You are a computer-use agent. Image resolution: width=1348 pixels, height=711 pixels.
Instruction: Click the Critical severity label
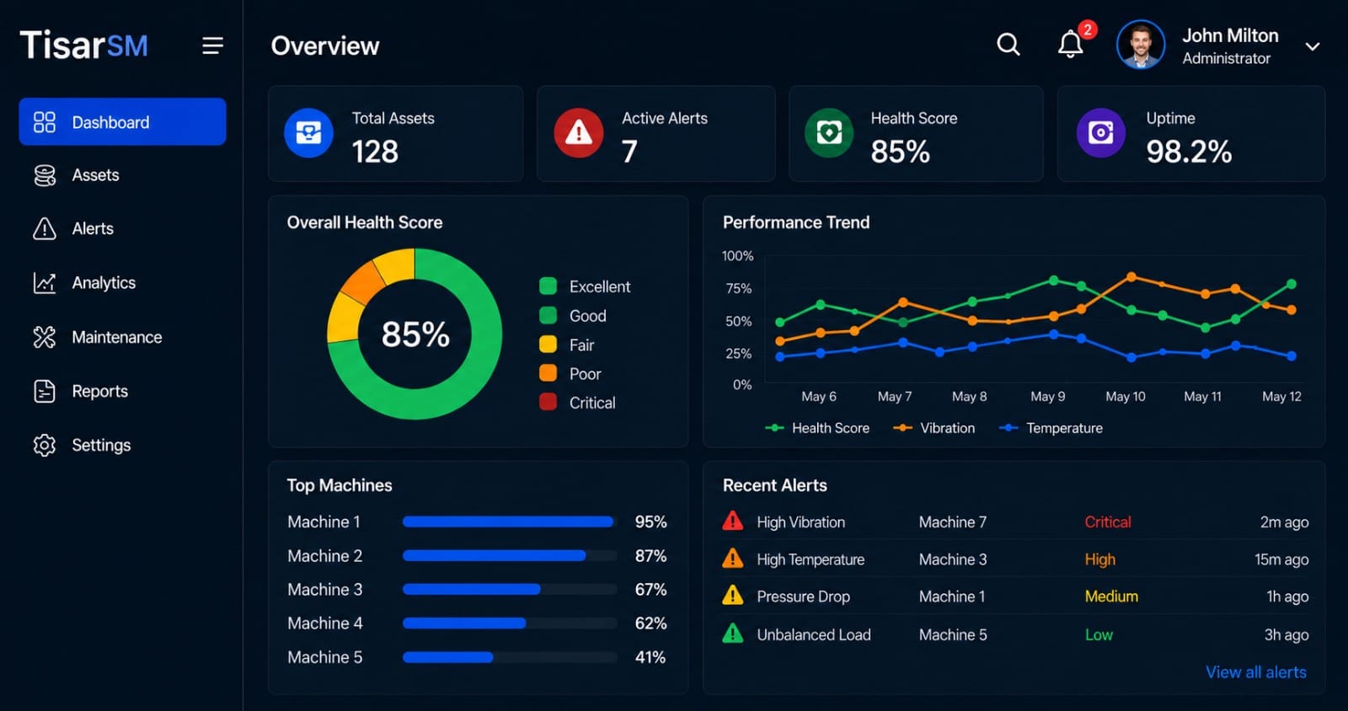click(x=1108, y=522)
